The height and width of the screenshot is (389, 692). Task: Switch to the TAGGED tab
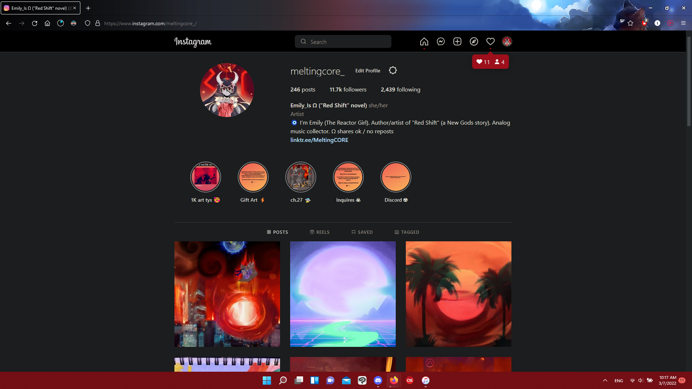point(407,232)
